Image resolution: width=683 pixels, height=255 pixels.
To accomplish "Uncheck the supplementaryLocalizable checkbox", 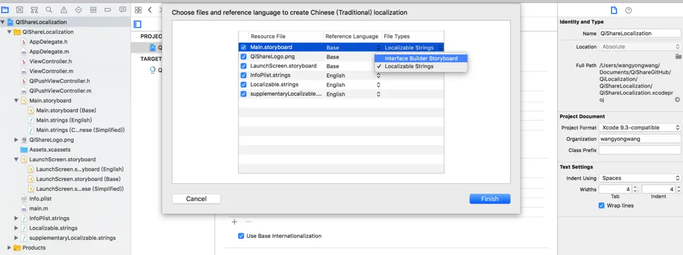I will [x=243, y=94].
